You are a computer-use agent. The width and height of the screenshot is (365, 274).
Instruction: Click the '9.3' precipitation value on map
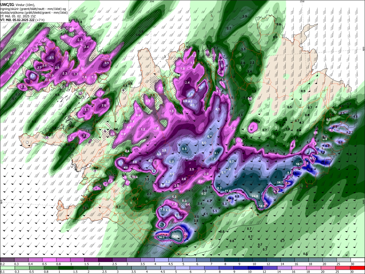coord(219,188)
